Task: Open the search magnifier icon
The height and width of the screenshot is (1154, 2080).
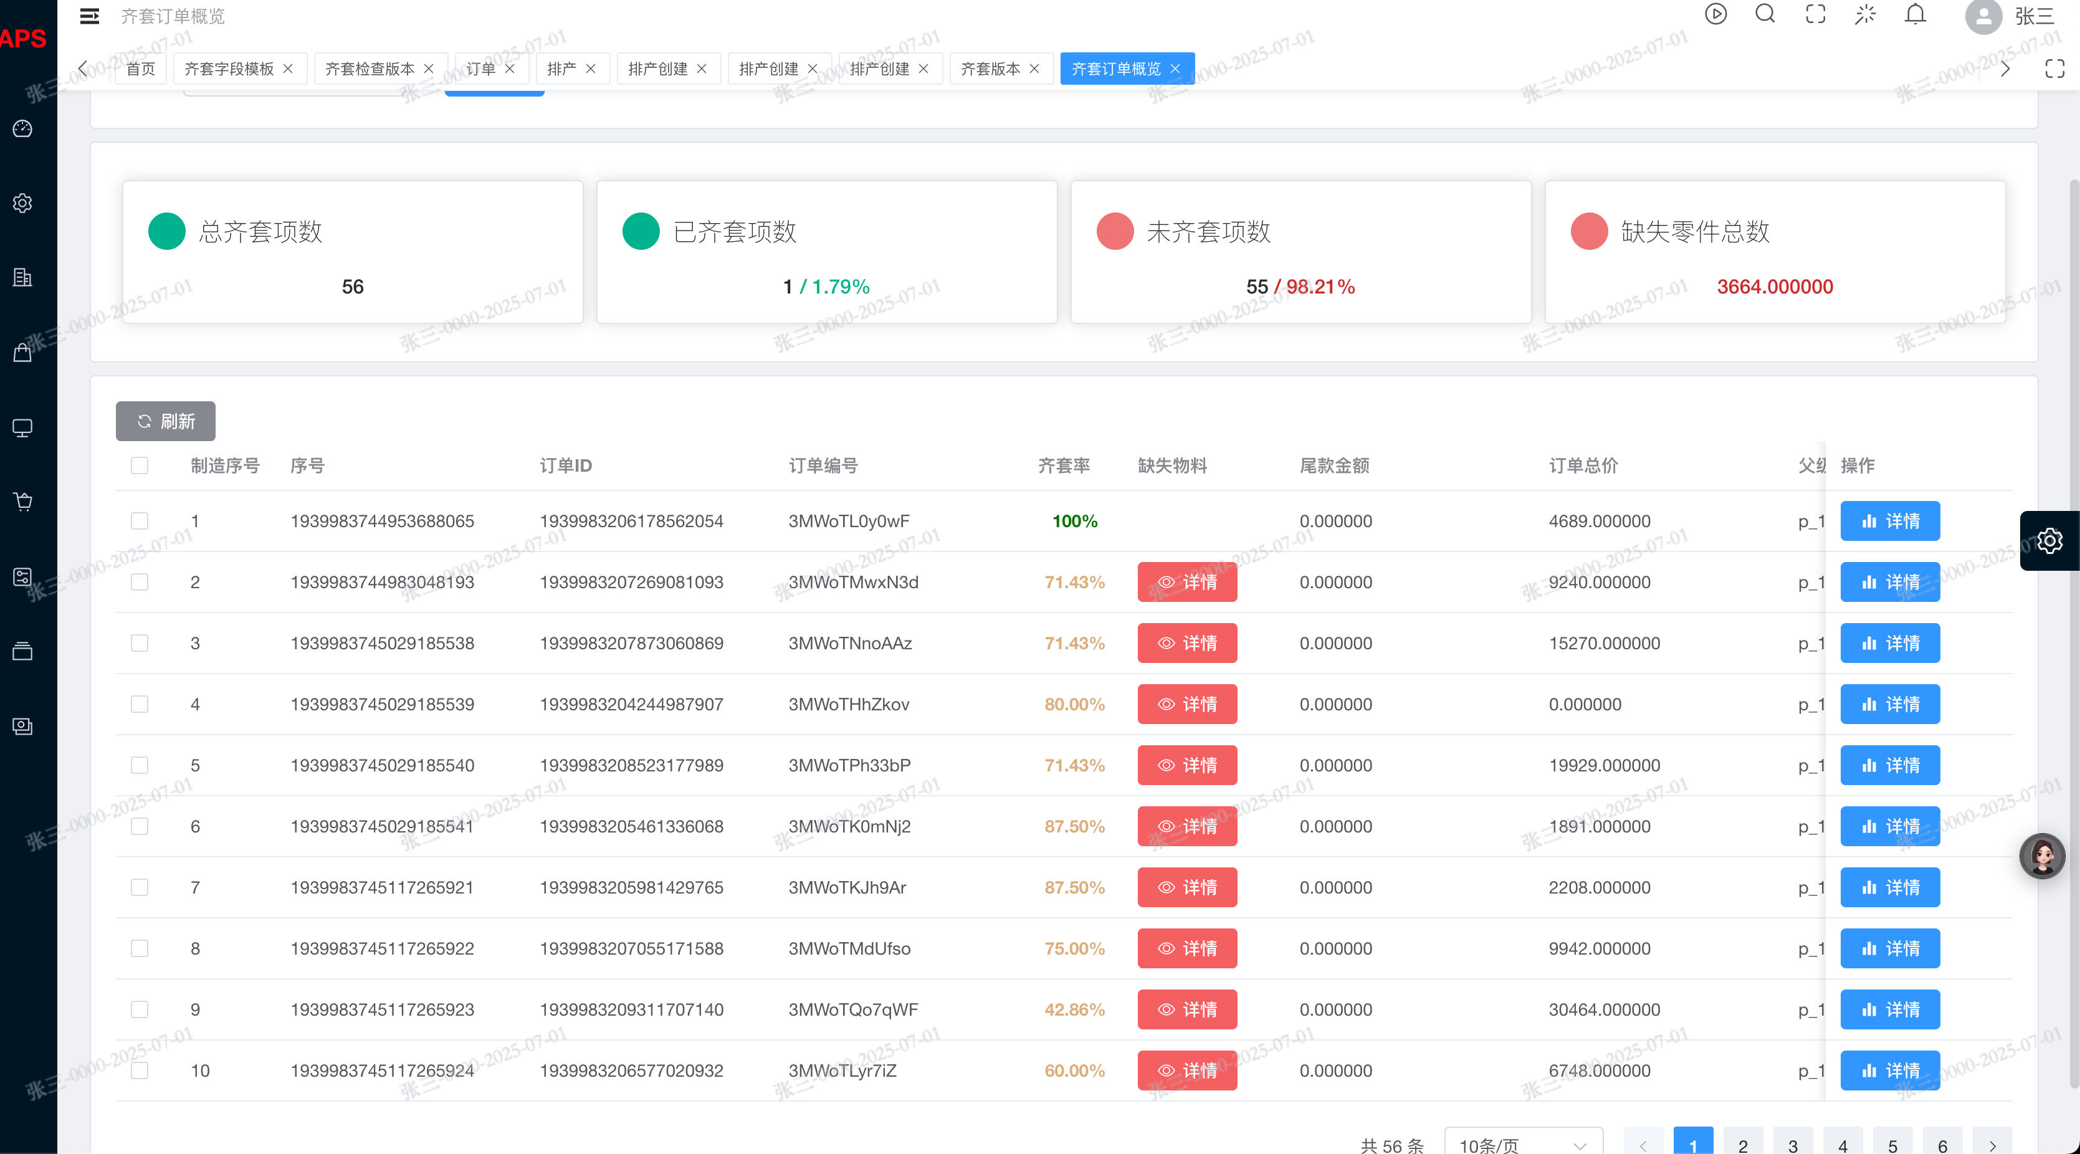Action: 1765,14
